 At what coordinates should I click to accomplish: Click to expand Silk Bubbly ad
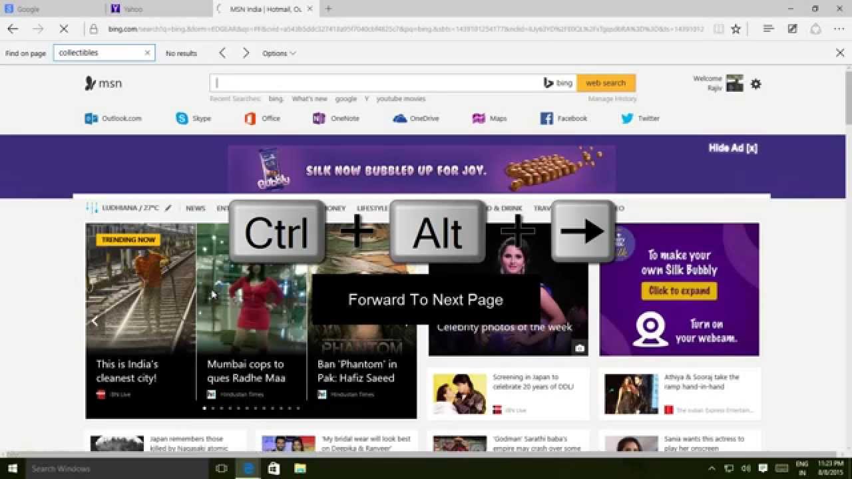(679, 291)
